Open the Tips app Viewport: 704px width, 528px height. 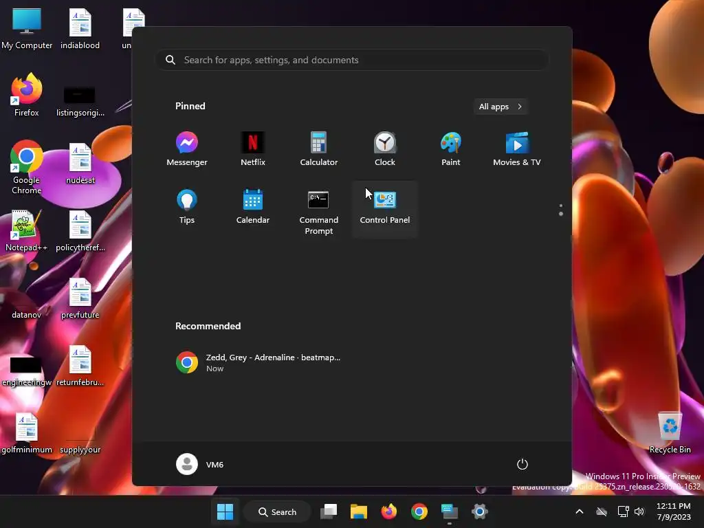(187, 207)
